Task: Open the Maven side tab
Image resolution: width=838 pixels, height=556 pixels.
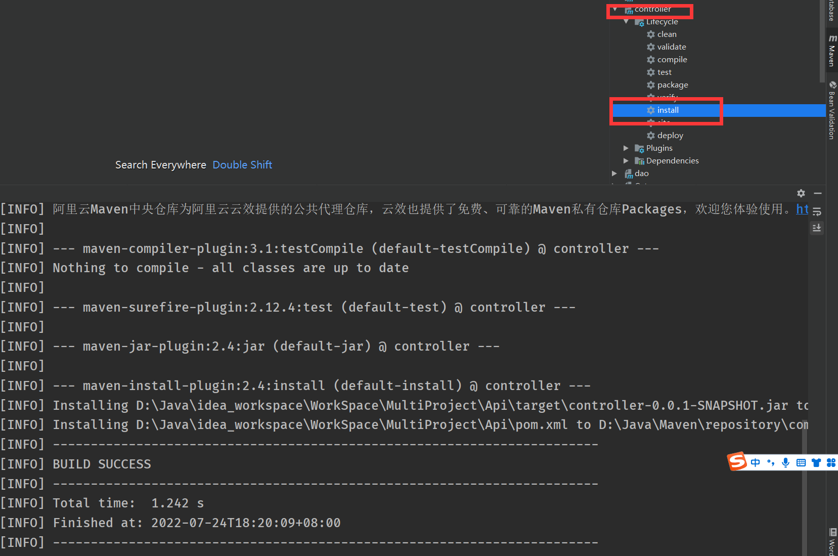Action: [832, 52]
